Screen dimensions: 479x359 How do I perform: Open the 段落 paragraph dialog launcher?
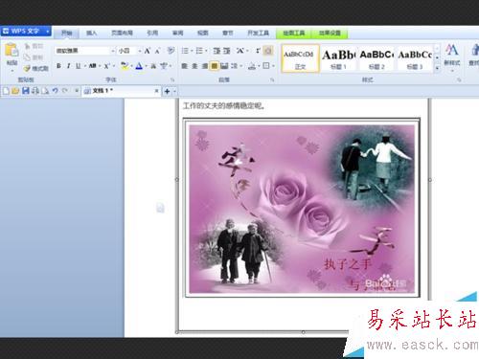point(272,79)
